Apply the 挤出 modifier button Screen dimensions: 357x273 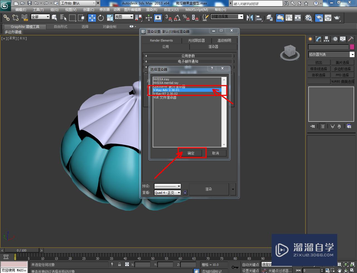pos(319,62)
